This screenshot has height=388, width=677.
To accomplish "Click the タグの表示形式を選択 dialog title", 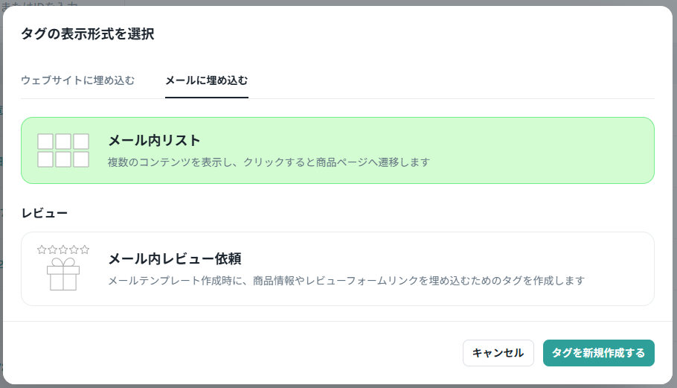I will pyautogui.click(x=88, y=34).
